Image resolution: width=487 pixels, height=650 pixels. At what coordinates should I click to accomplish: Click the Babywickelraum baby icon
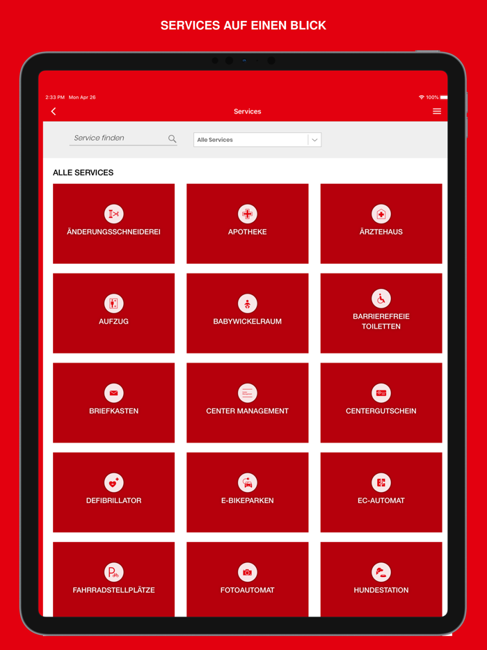(x=248, y=303)
